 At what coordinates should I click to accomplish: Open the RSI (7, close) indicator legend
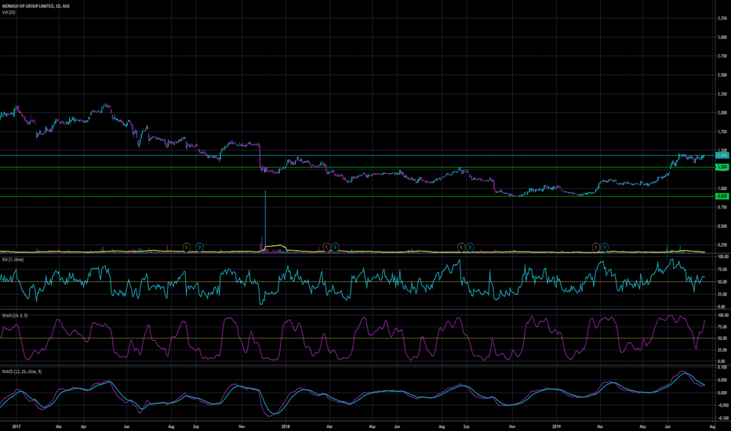point(13,259)
